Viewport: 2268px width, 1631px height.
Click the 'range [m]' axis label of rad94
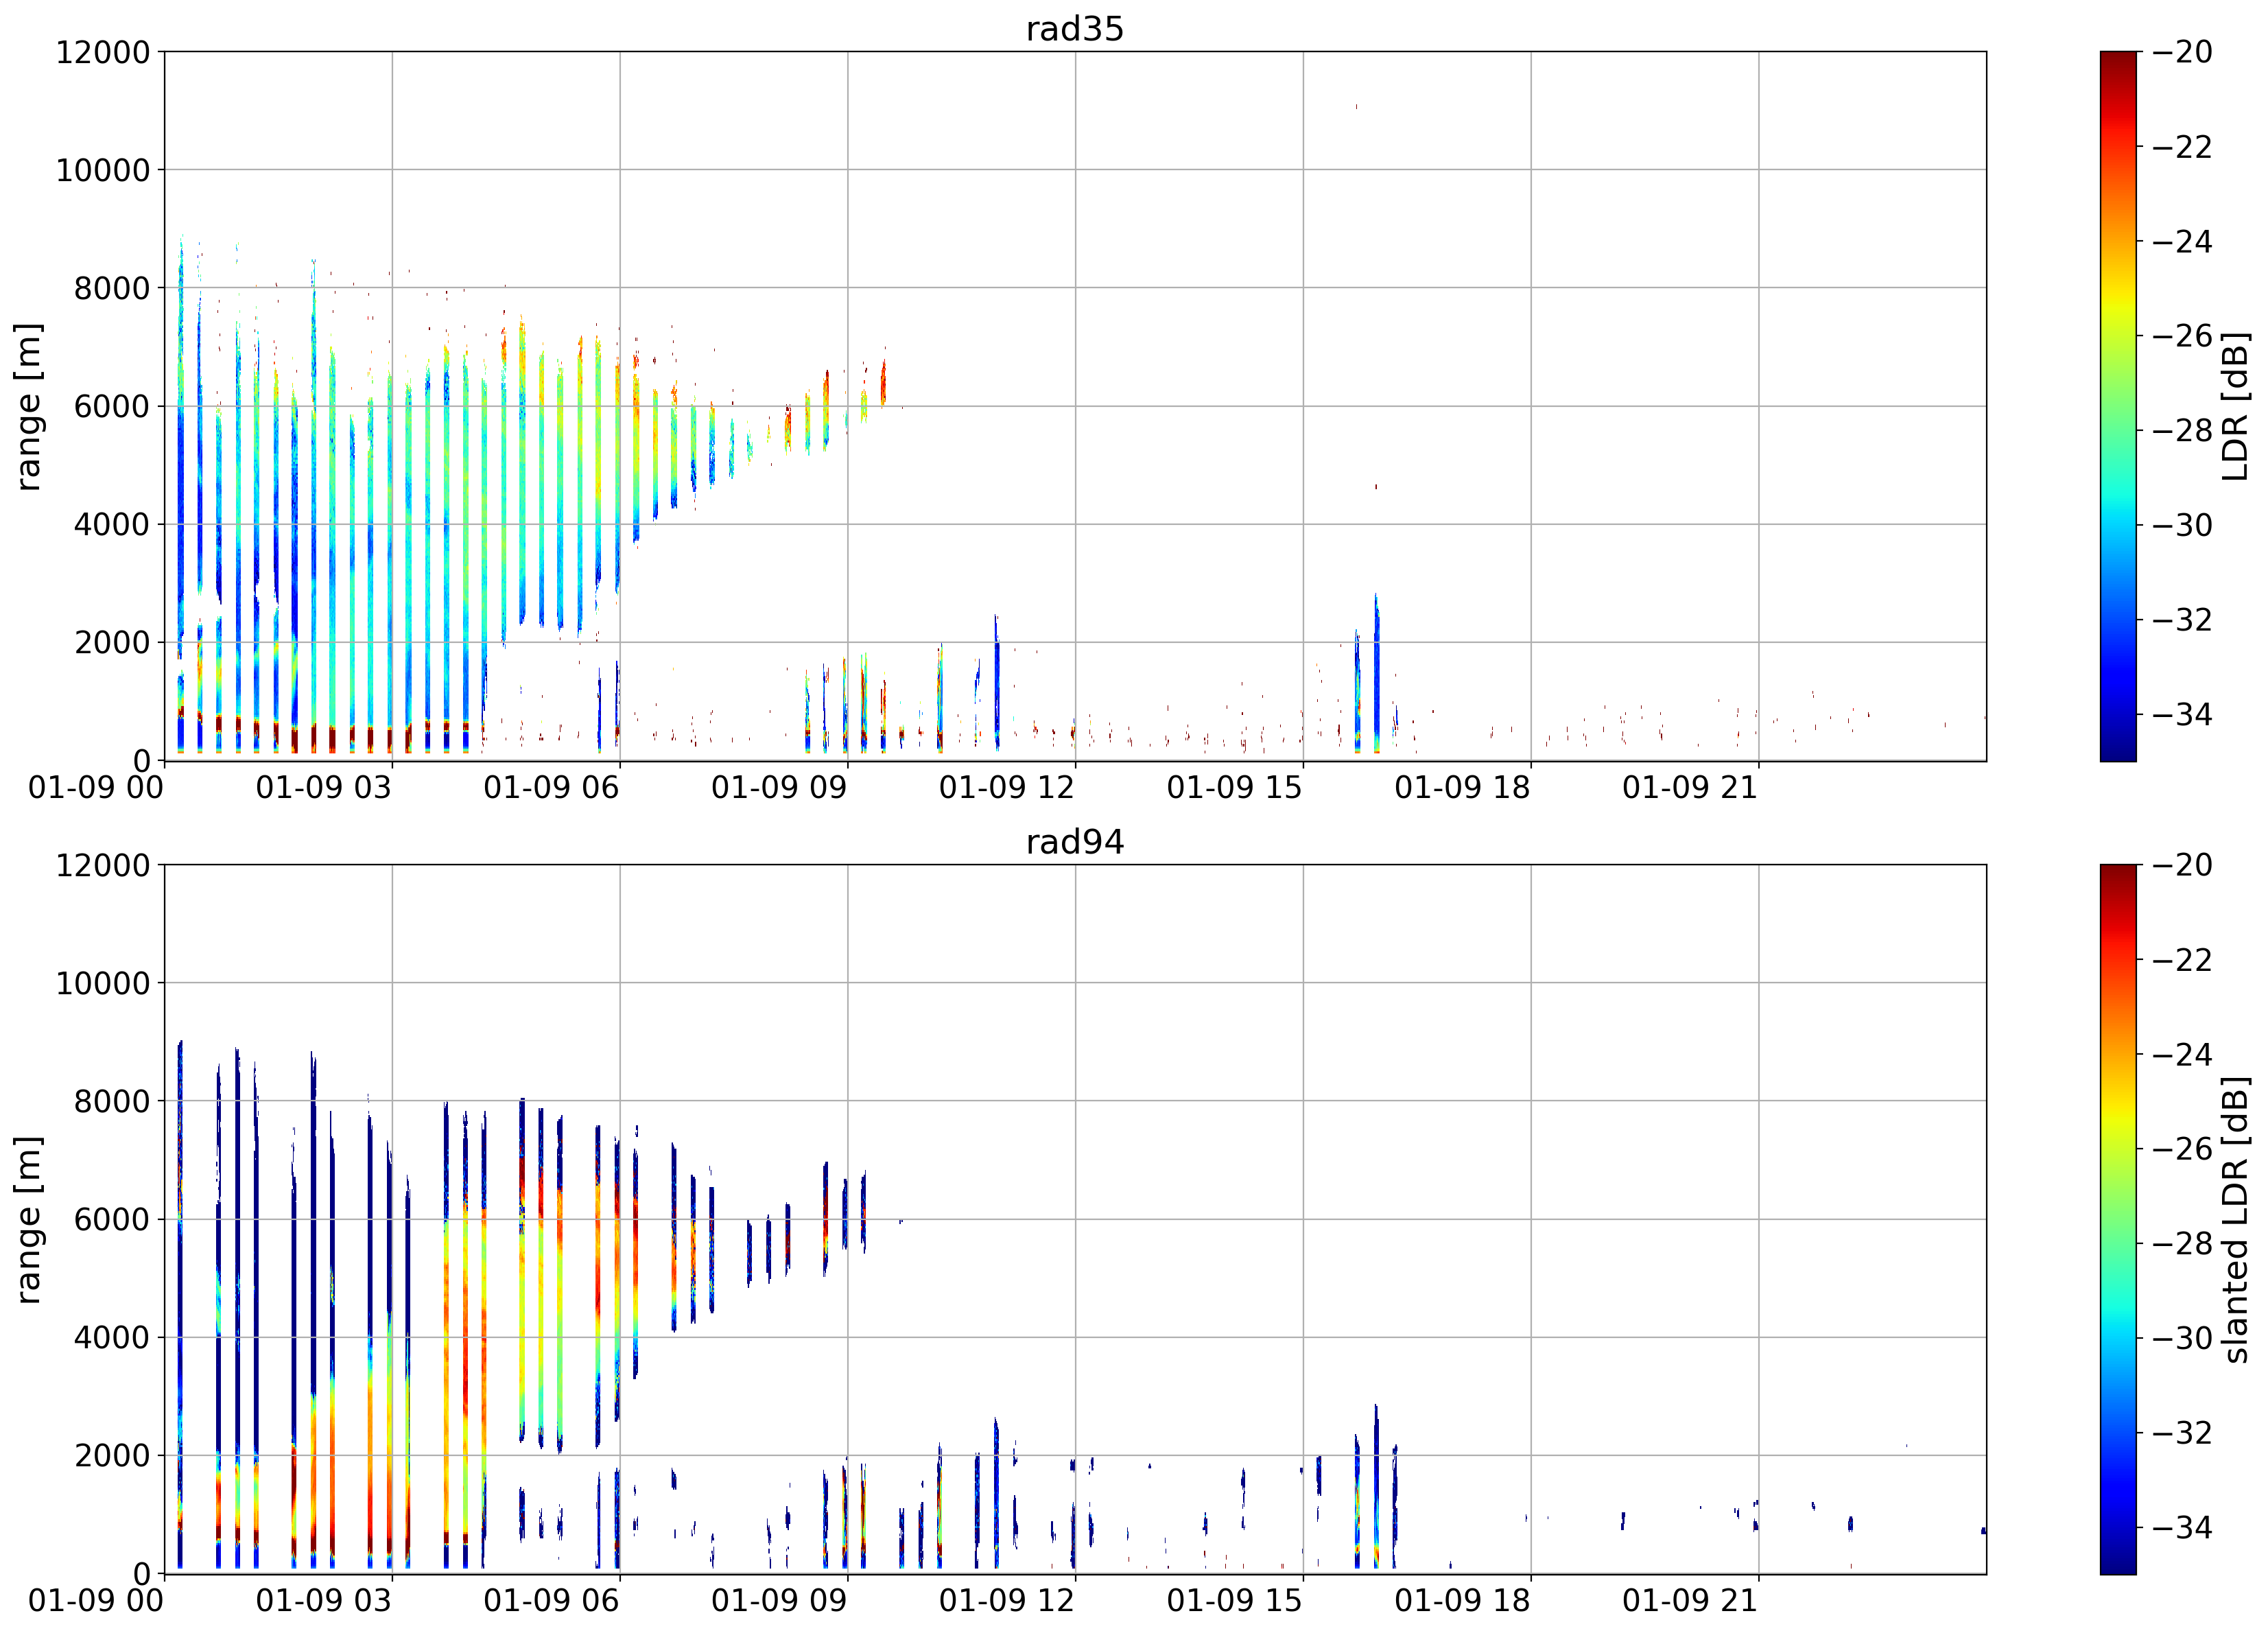28,1219
